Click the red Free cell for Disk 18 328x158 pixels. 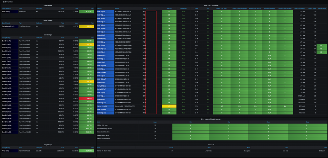[86, 98]
